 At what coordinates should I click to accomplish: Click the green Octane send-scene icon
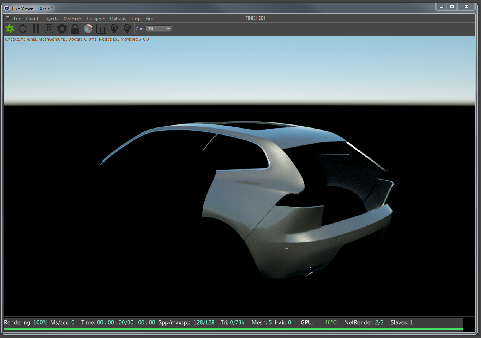click(x=10, y=29)
